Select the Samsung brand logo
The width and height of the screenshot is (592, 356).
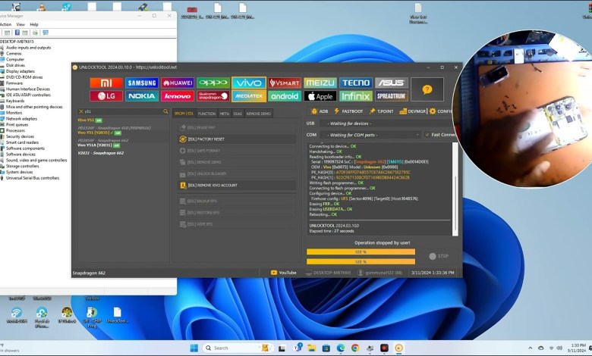pyautogui.click(x=142, y=83)
